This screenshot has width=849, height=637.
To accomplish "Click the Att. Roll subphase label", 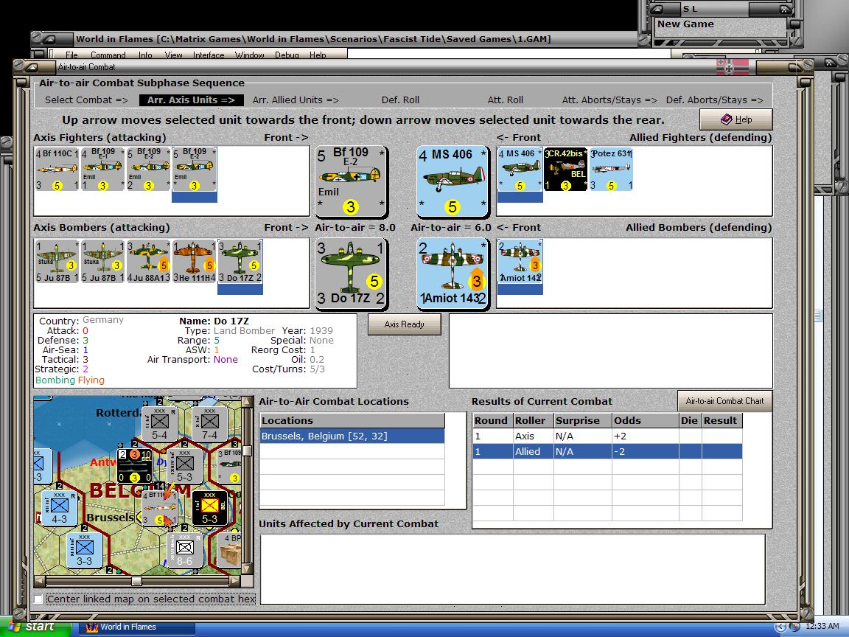I will pos(505,100).
